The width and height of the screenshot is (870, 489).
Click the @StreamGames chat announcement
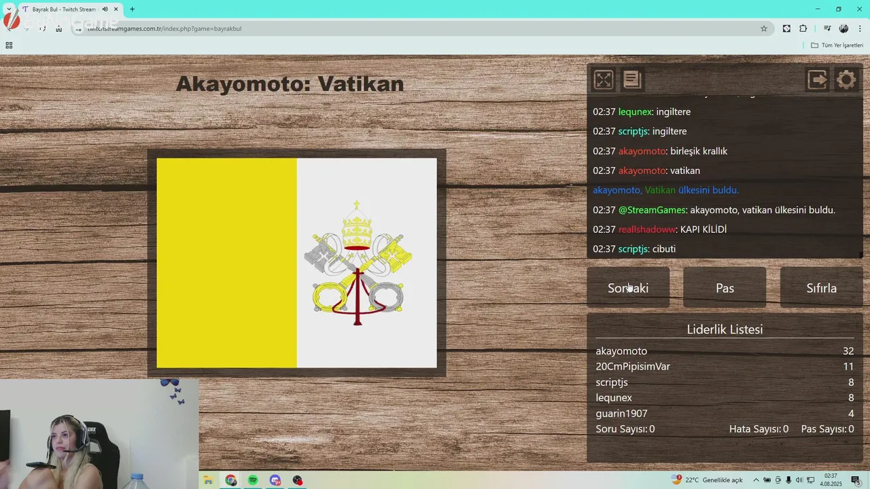click(714, 211)
